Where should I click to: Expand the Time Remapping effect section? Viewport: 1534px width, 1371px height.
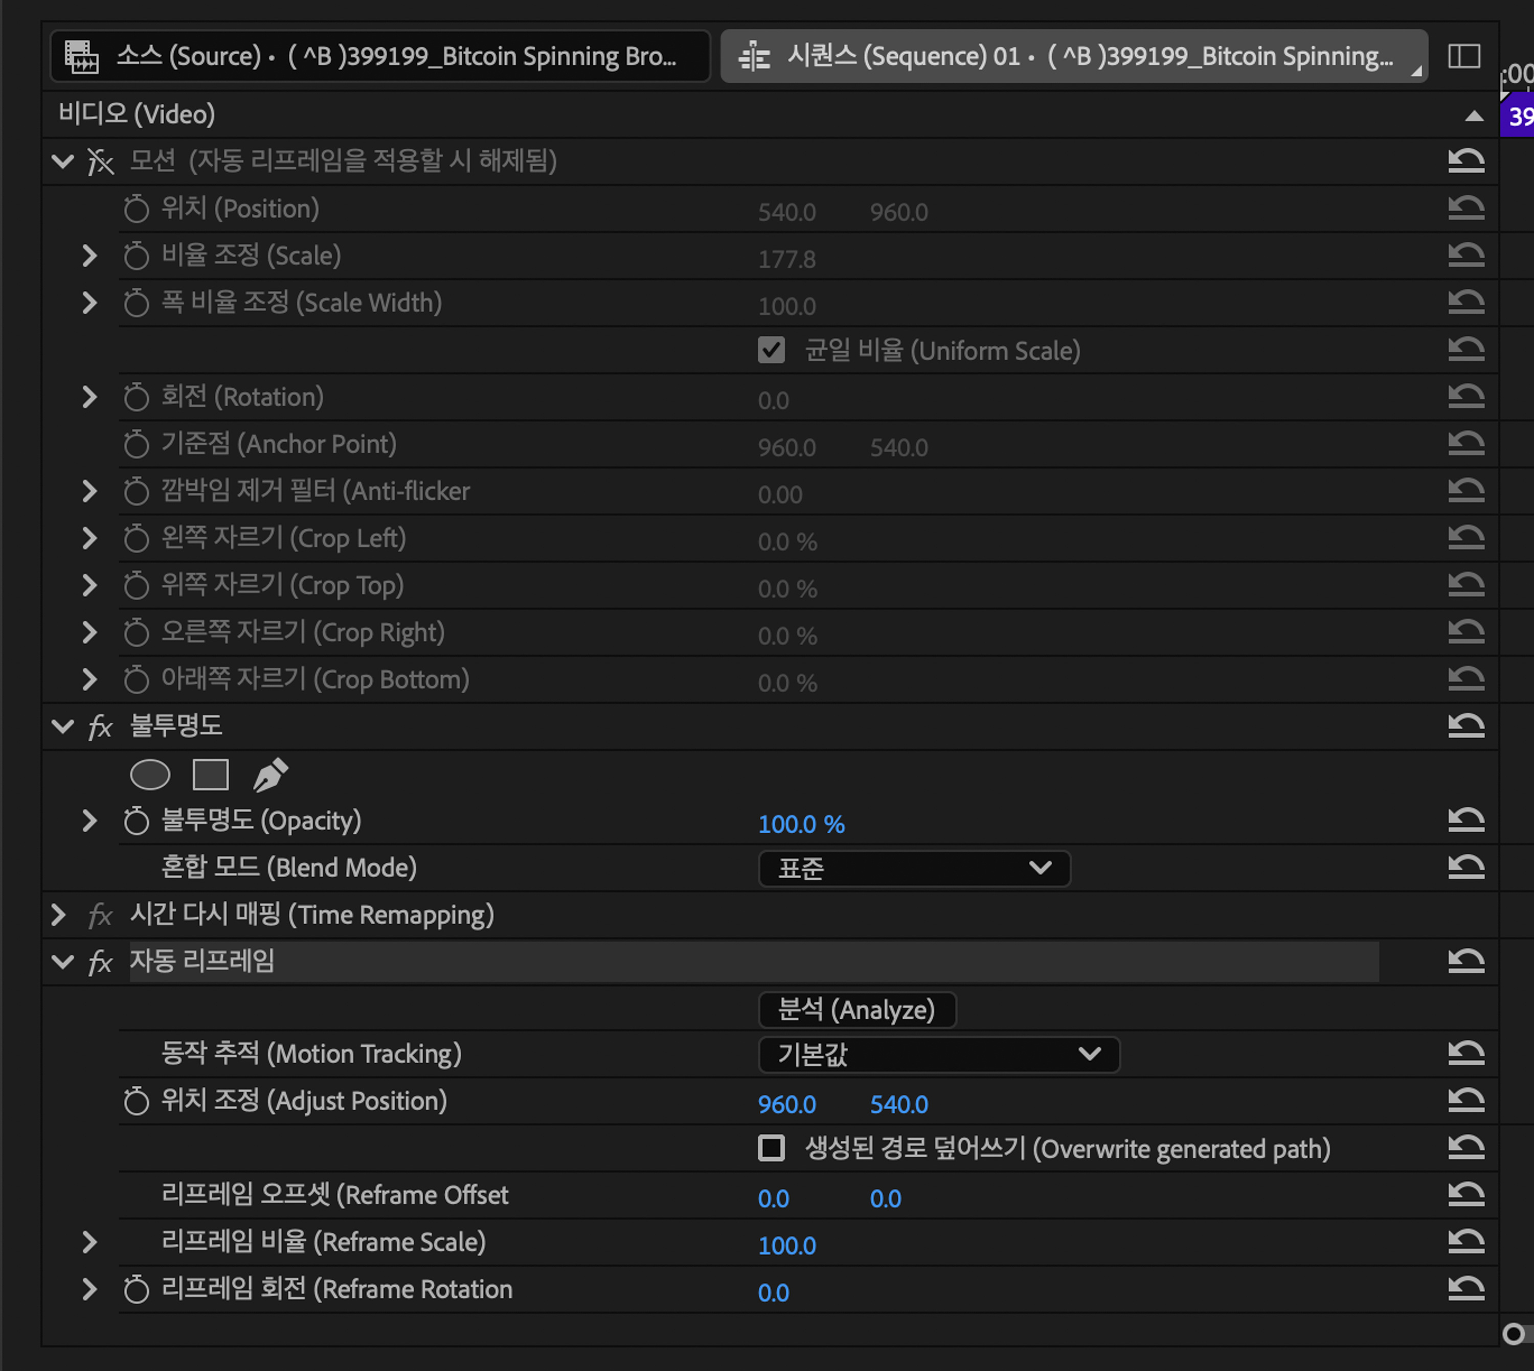tap(59, 915)
